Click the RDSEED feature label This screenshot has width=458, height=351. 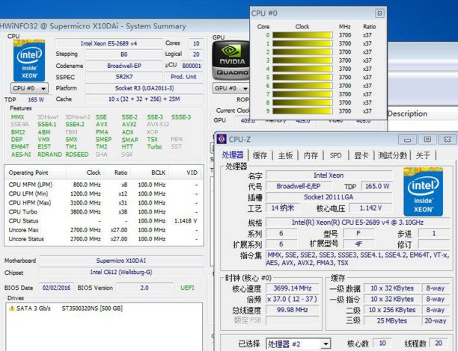(x=77, y=155)
